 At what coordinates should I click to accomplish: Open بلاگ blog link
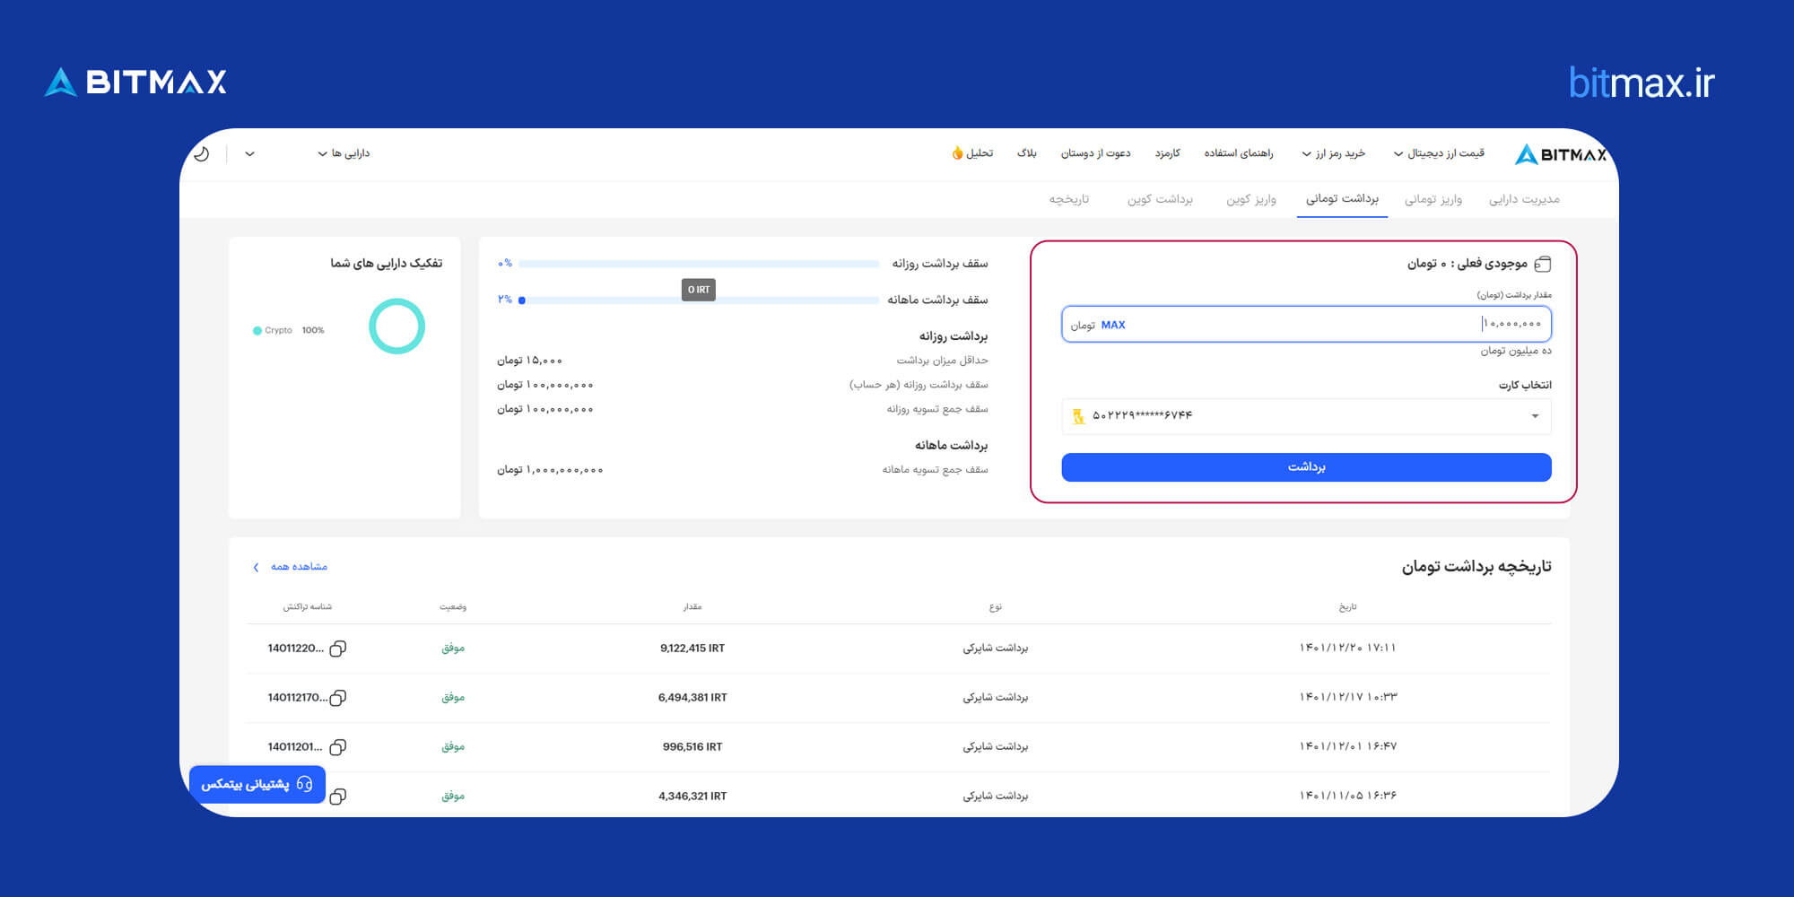[1027, 153]
